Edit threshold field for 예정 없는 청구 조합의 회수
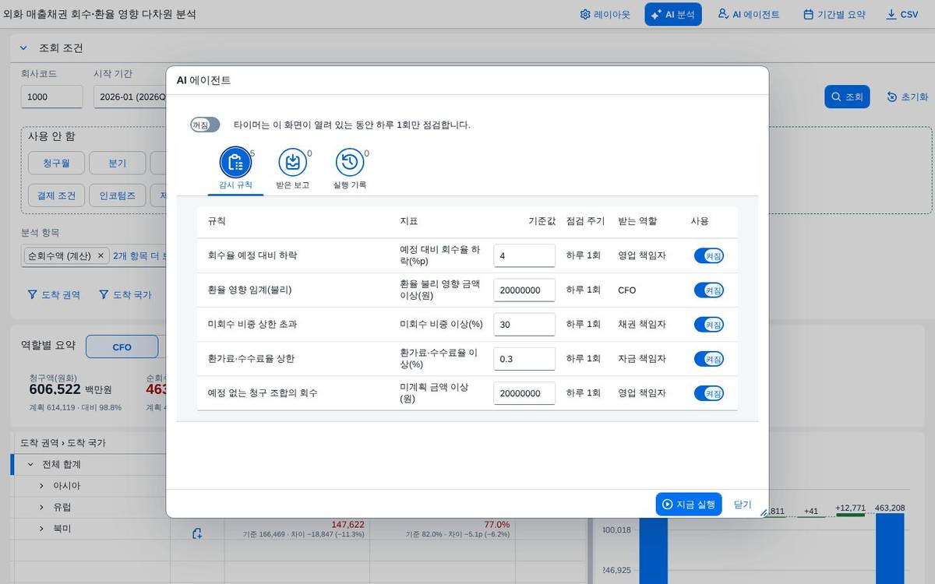 524,393
